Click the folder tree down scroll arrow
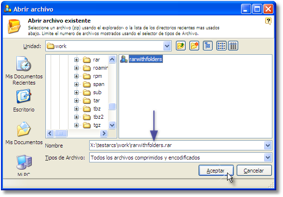Image resolution: width=283 pixels, height=197 pixels. point(112,125)
